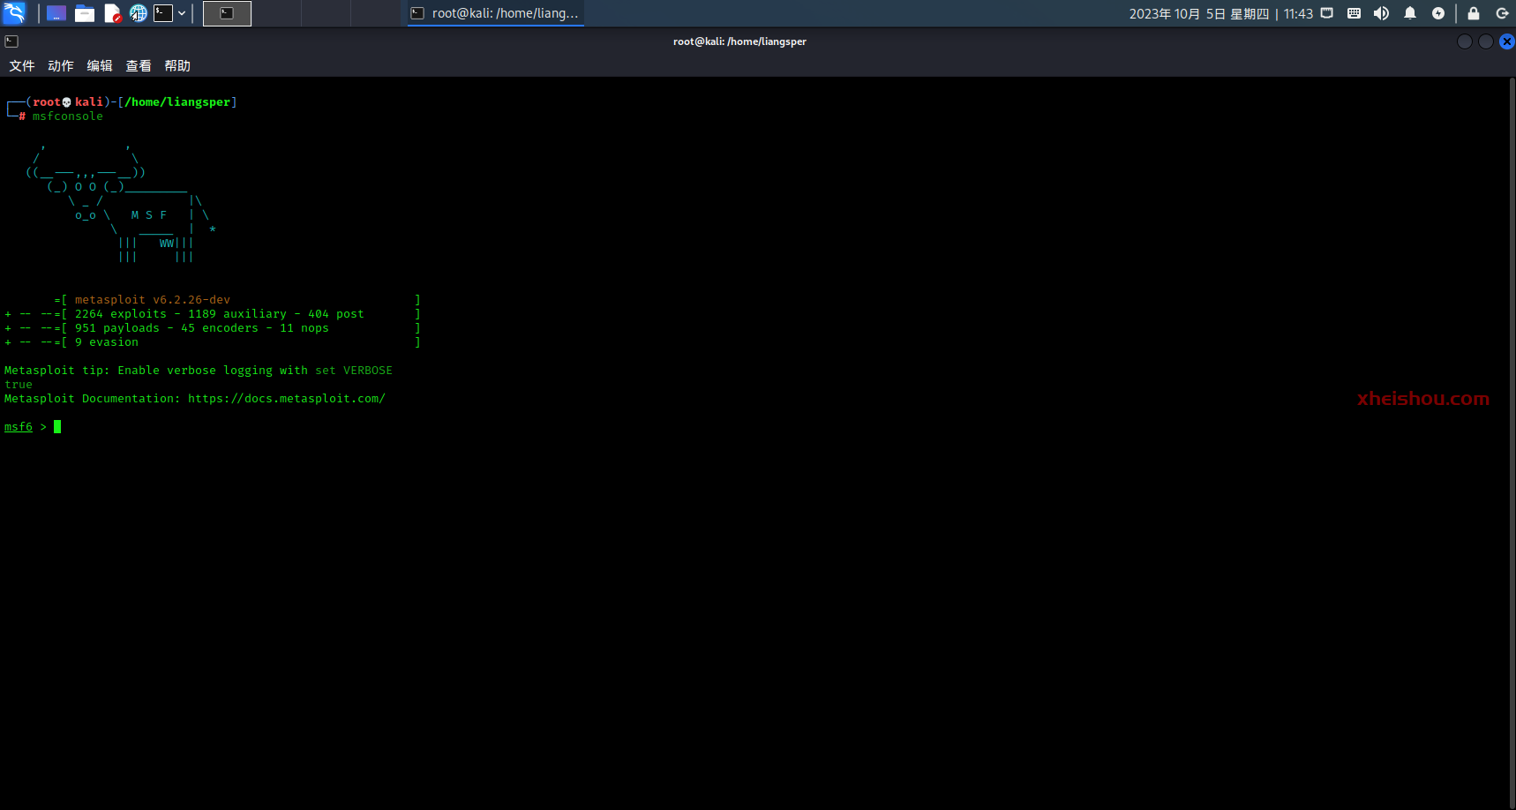
Task: Switch to workspace 3 in pager
Action: [326, 13]
